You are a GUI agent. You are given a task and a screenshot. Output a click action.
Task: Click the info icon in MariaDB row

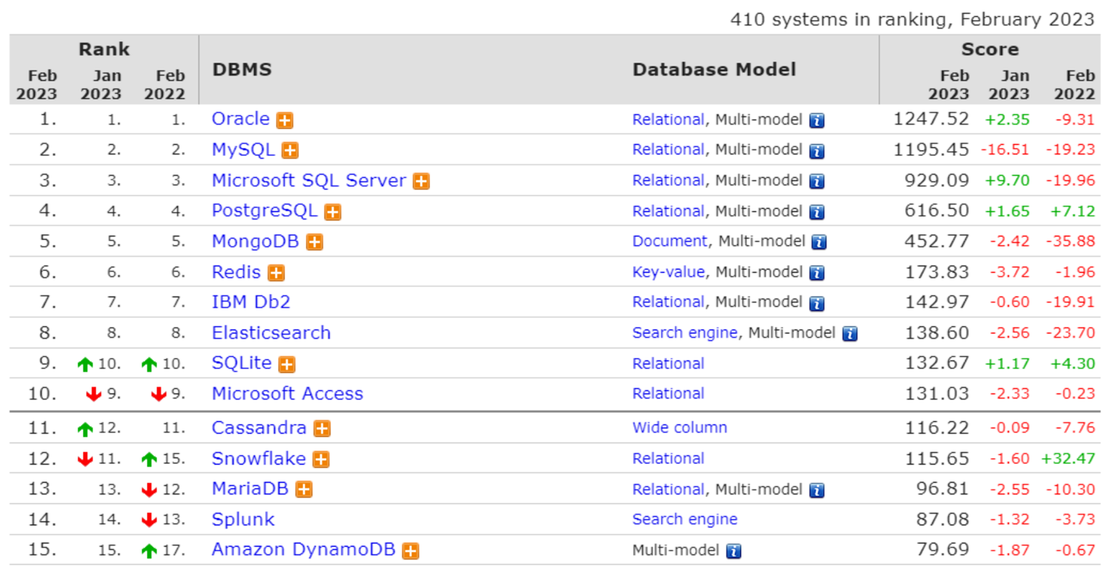click(817, 490)
